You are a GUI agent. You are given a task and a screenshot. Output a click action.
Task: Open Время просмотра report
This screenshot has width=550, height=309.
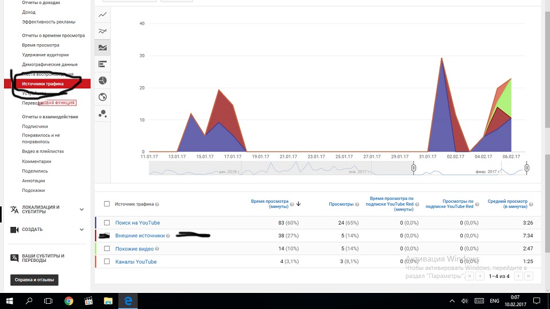tap(41, 45)
